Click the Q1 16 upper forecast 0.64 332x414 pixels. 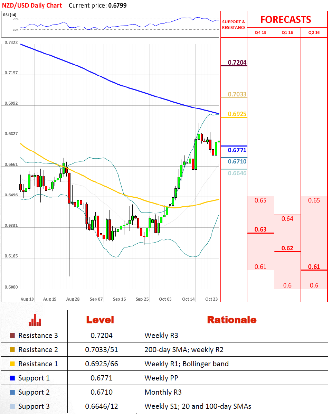click(x=287, y=219)
